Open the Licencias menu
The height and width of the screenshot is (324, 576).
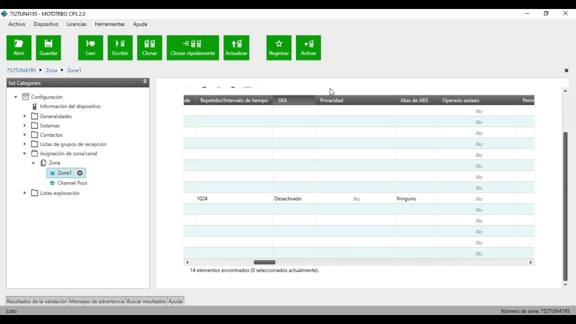pos(76,24)
